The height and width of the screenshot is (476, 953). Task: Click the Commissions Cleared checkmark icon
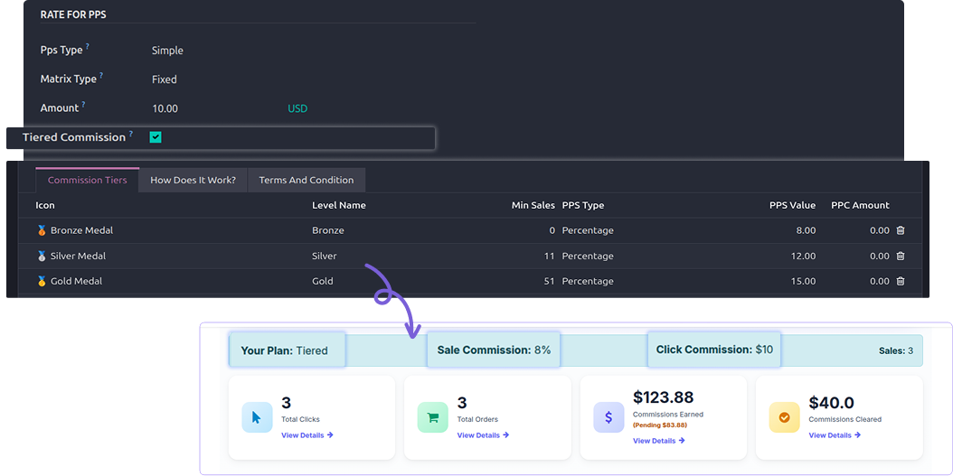(784, 417)
